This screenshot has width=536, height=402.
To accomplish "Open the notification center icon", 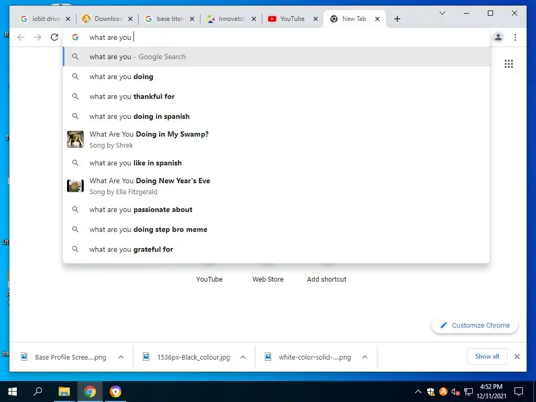I will pyautogui.click(x=519, y=392).
